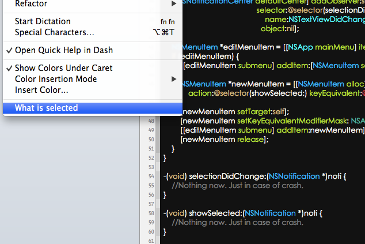This screenshot has width=365, height=244.
Task: Click line number 54 in the gutter
Action: pyautogui.click(x=151, y=175)
